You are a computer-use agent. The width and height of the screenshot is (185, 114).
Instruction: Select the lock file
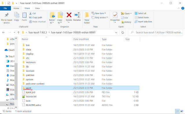click(x=80, y=101)
